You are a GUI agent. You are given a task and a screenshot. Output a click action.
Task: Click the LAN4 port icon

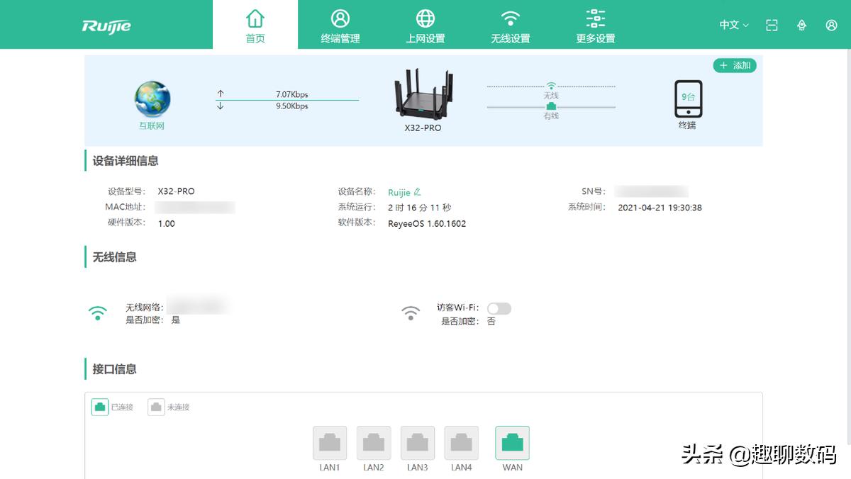[x=461, y=441]
